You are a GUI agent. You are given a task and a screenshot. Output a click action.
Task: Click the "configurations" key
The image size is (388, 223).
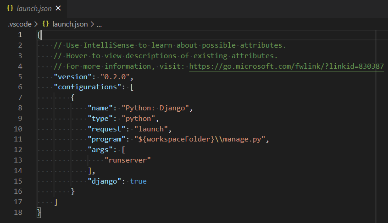coord(87,87)
